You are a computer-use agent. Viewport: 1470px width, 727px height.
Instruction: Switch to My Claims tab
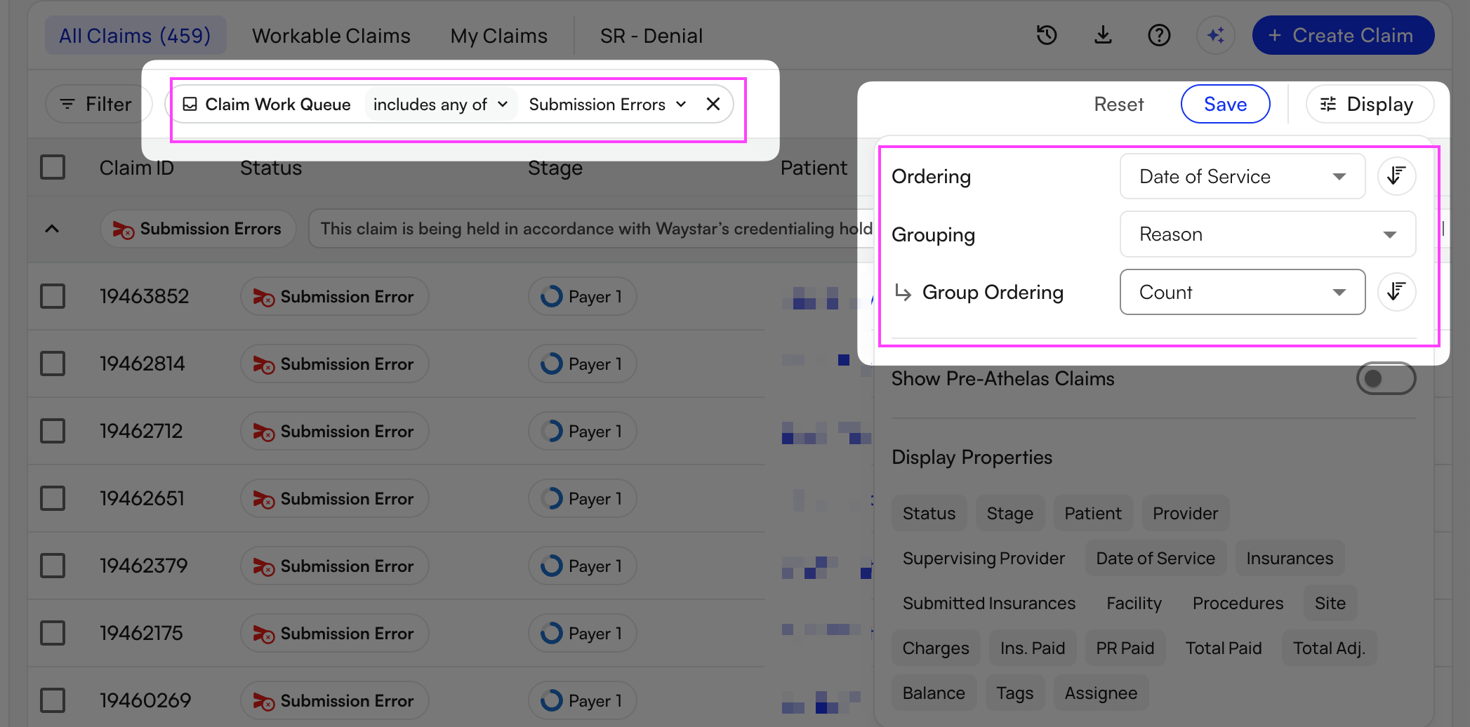tap(499, 35)
